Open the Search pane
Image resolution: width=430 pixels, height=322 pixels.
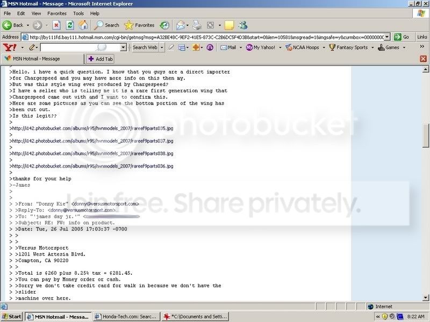106,25
